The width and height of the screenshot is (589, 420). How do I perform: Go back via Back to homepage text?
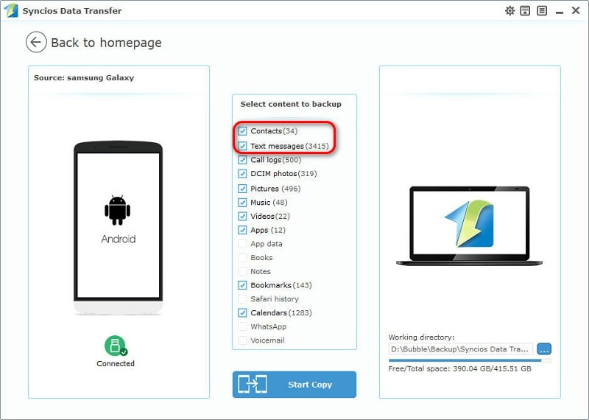click(x=106, y=43)
